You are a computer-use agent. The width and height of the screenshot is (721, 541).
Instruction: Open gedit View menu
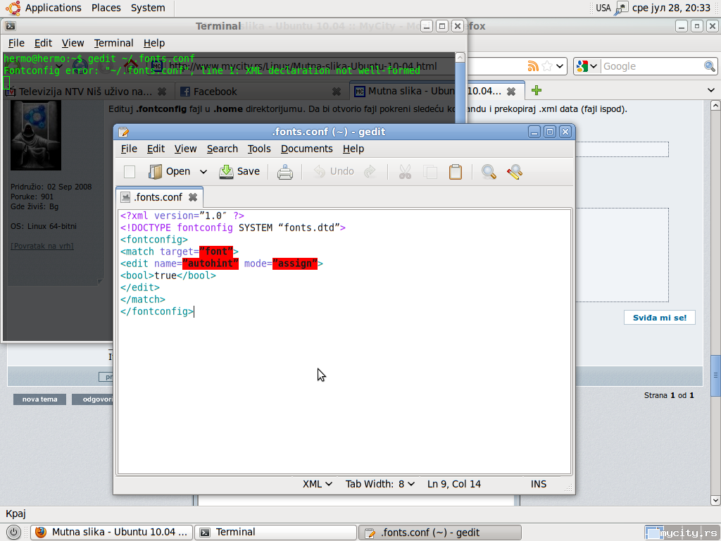[185, 149]
